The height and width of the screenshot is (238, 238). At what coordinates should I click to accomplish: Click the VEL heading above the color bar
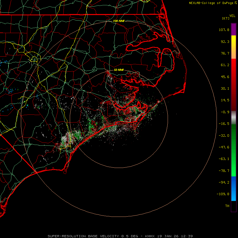pos(232,16)
